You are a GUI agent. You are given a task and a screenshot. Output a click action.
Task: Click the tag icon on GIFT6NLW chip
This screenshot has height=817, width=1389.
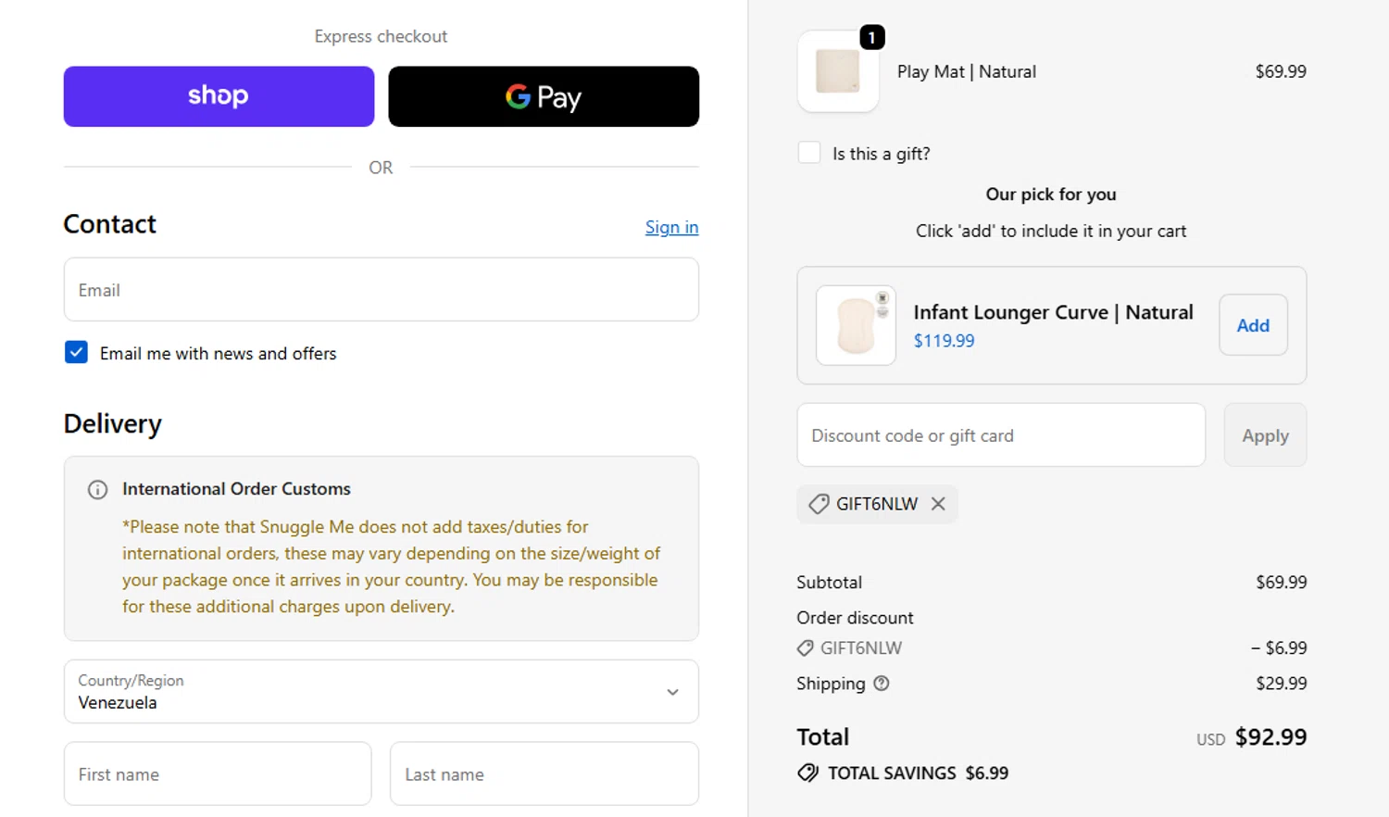819,504
